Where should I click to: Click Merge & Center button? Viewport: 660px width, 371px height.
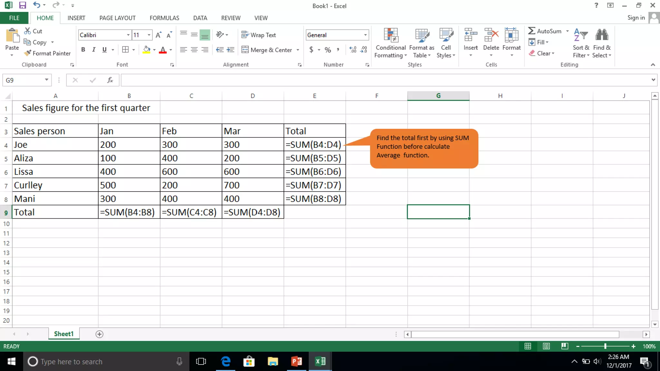pyautogui.click(x=267, y=50)
